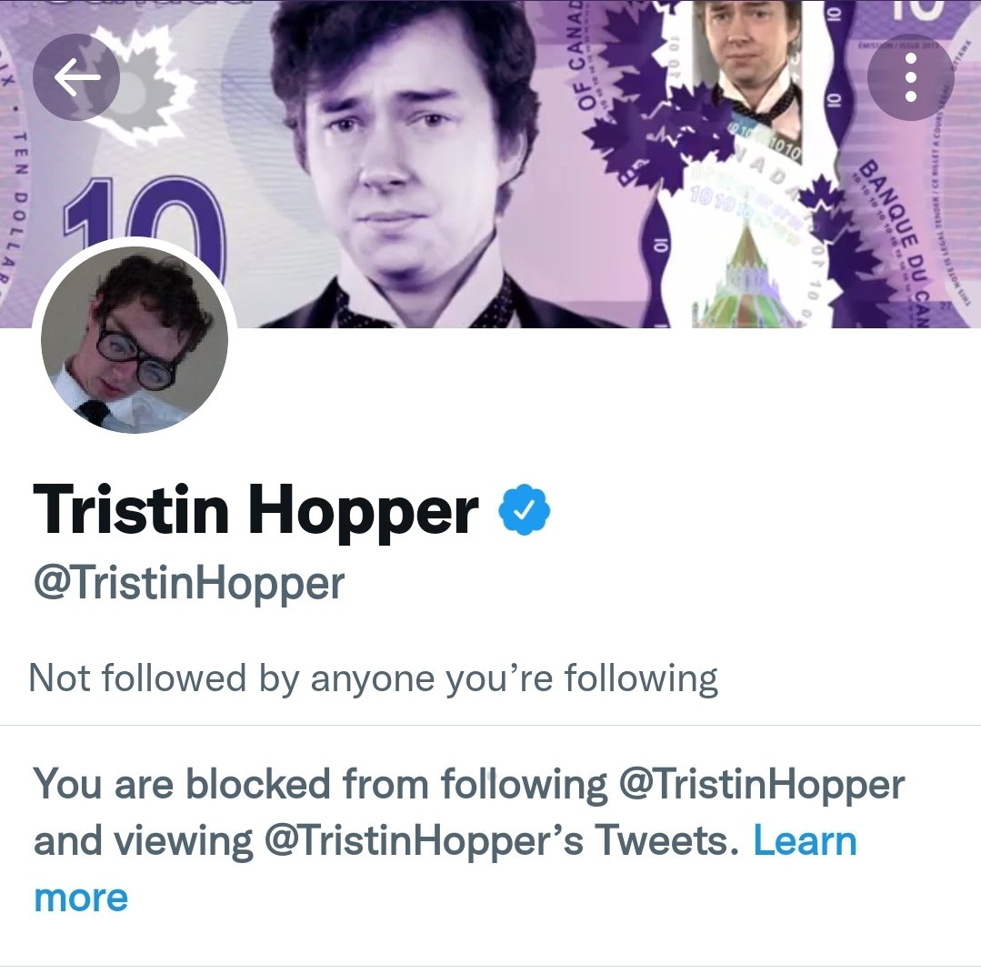Tap the back arrow button

[x=76, y=76]
